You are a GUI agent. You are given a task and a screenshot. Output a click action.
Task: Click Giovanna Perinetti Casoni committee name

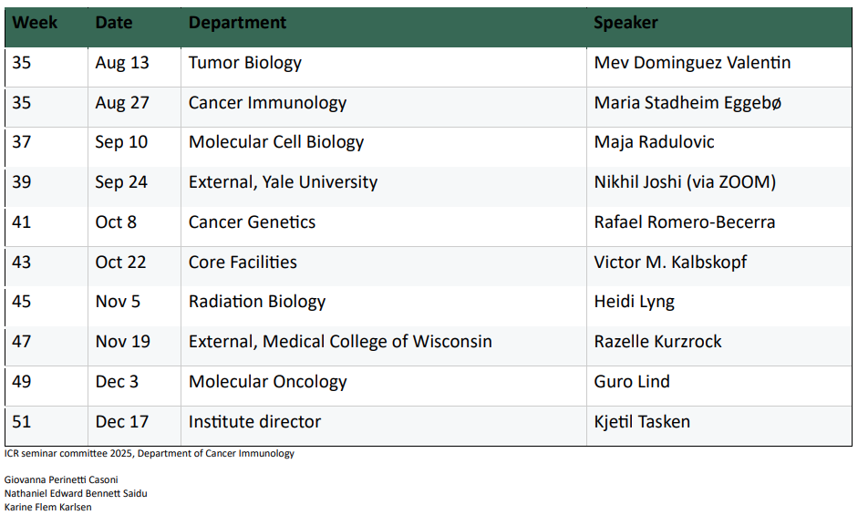[x=61, y=480]
